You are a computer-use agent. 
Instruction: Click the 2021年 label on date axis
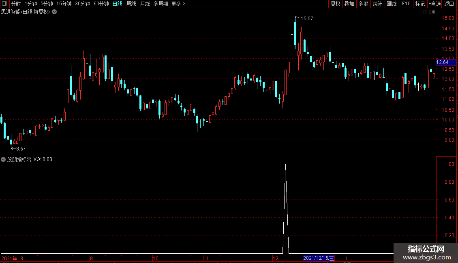pyautogui.click(x=9, y=258)
